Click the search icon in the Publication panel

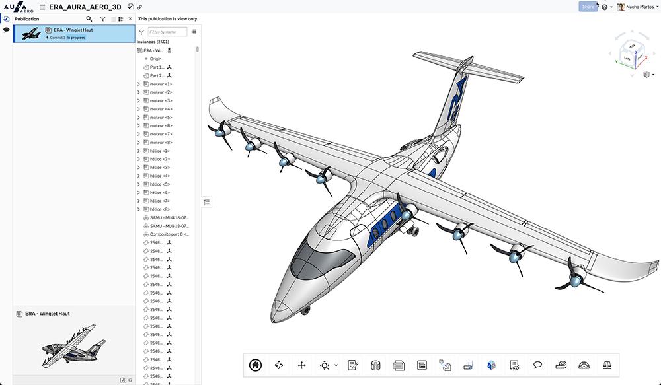pos(88,19)
